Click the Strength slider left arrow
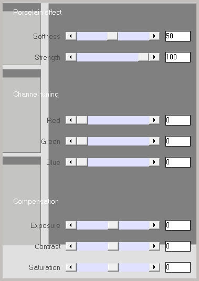This screenshot has height=281, width=199. pyautogui.click(x=71, y=57)
